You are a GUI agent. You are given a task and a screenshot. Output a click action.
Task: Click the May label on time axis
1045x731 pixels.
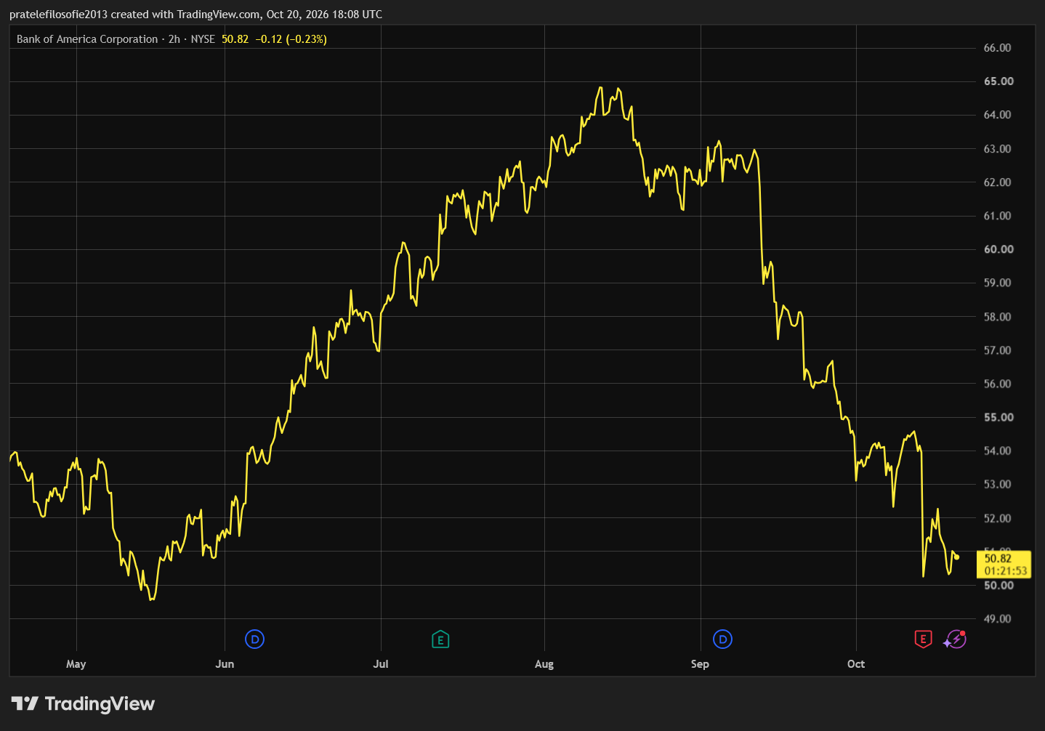(76, 663)
